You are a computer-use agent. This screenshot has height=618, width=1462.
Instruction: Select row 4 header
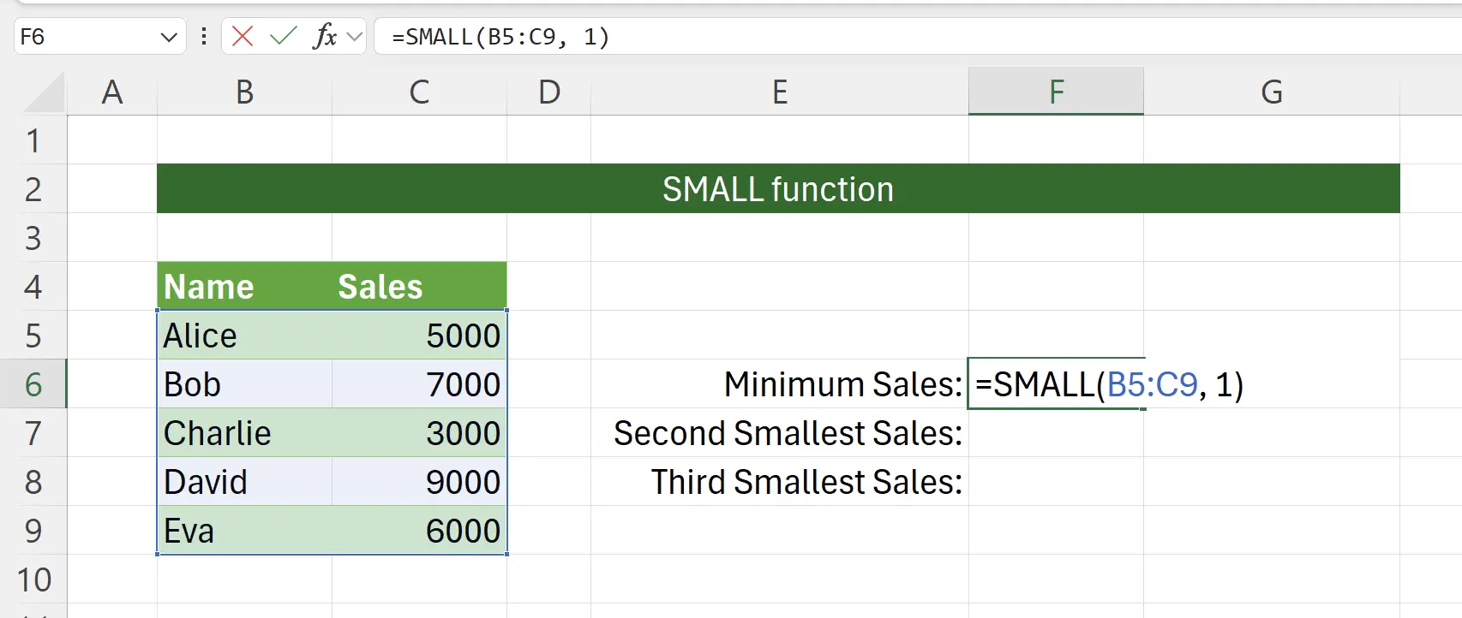(x=33, y=287)
